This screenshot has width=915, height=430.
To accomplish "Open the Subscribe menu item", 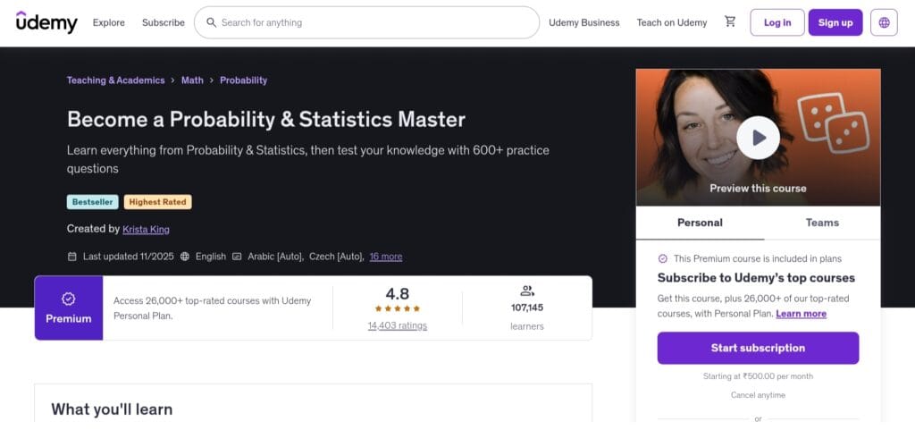I will pos(164,22).
